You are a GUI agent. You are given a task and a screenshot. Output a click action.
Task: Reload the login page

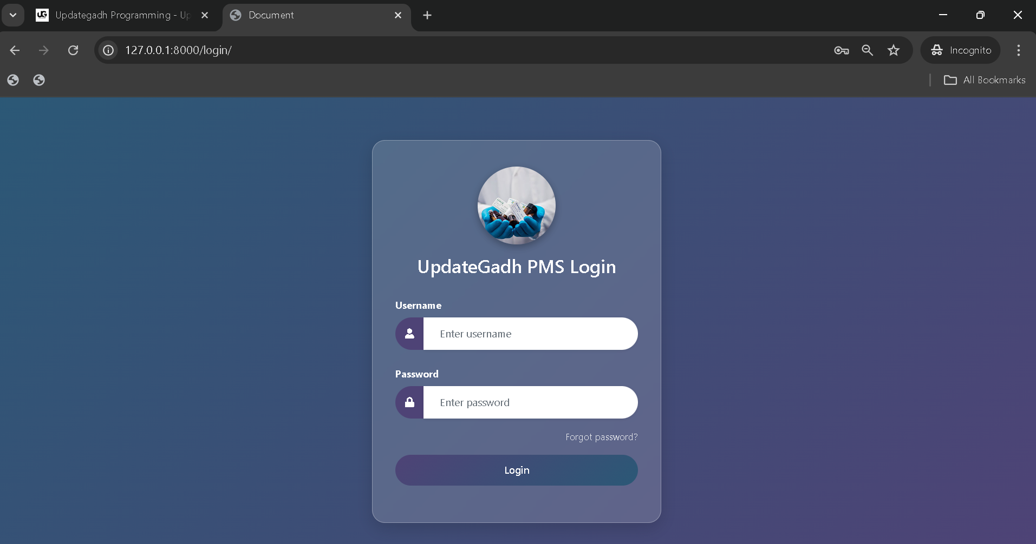point(73,50)
